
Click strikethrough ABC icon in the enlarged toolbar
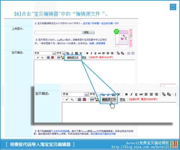click(141, 94)
